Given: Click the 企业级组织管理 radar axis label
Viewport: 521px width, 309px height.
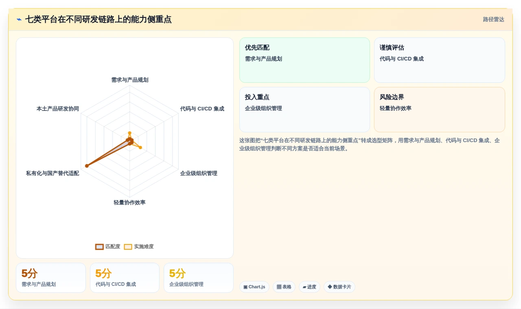Looking at the screenshot, I should pyautogui.click(x=199, y=173).
